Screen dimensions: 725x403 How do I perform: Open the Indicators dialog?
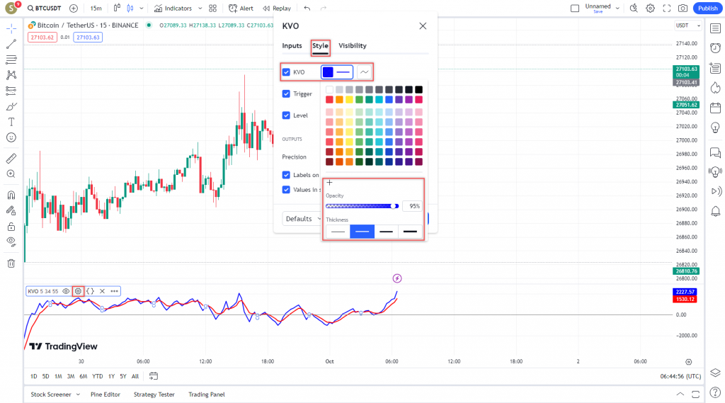[x=173, y=8]
